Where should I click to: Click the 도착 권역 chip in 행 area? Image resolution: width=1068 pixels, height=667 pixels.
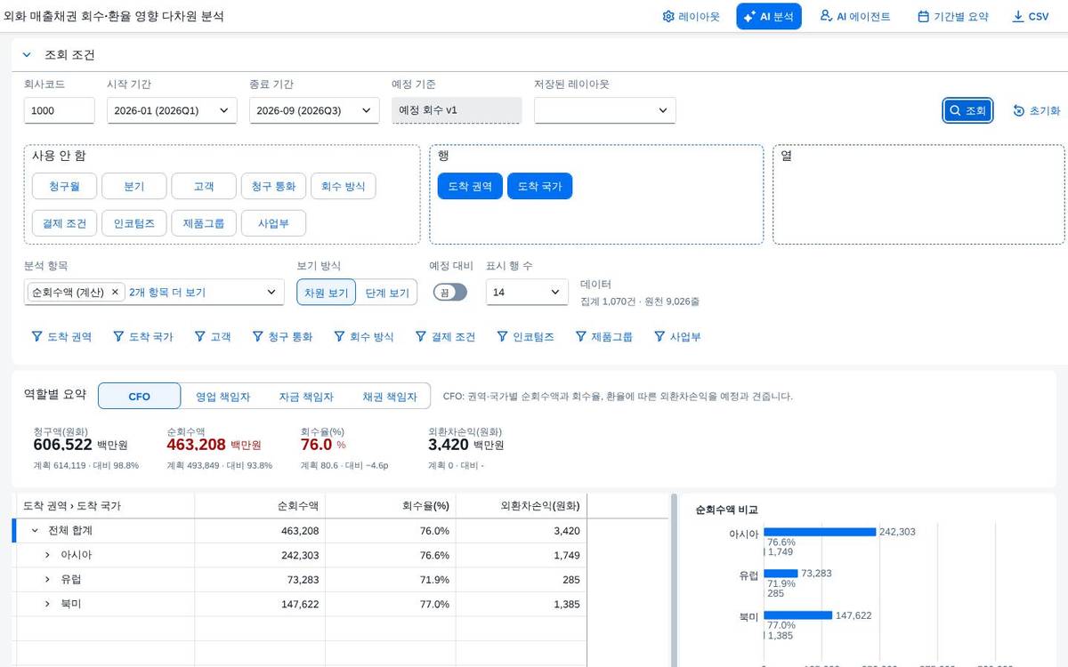(x=470, y=186)
